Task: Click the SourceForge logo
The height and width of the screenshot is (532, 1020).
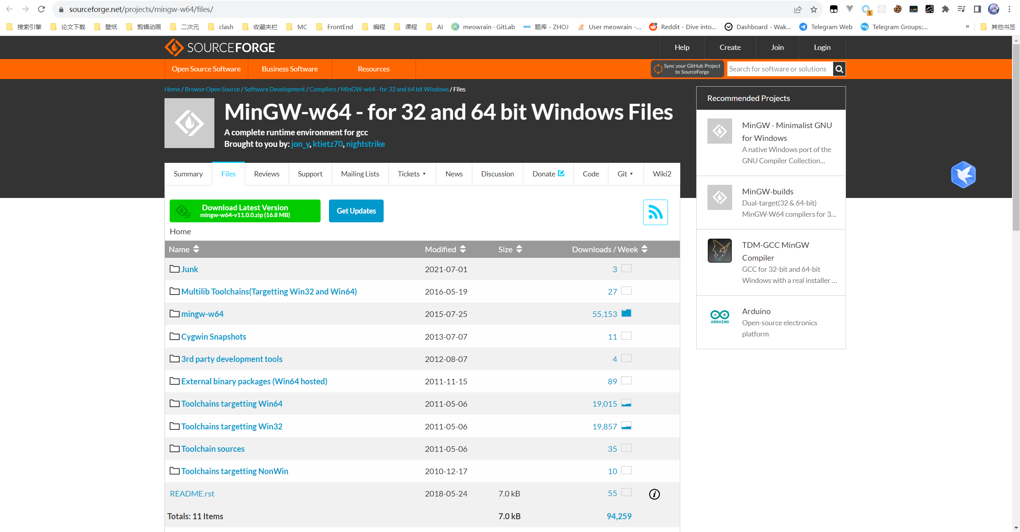Action: [x=220, y=47]
